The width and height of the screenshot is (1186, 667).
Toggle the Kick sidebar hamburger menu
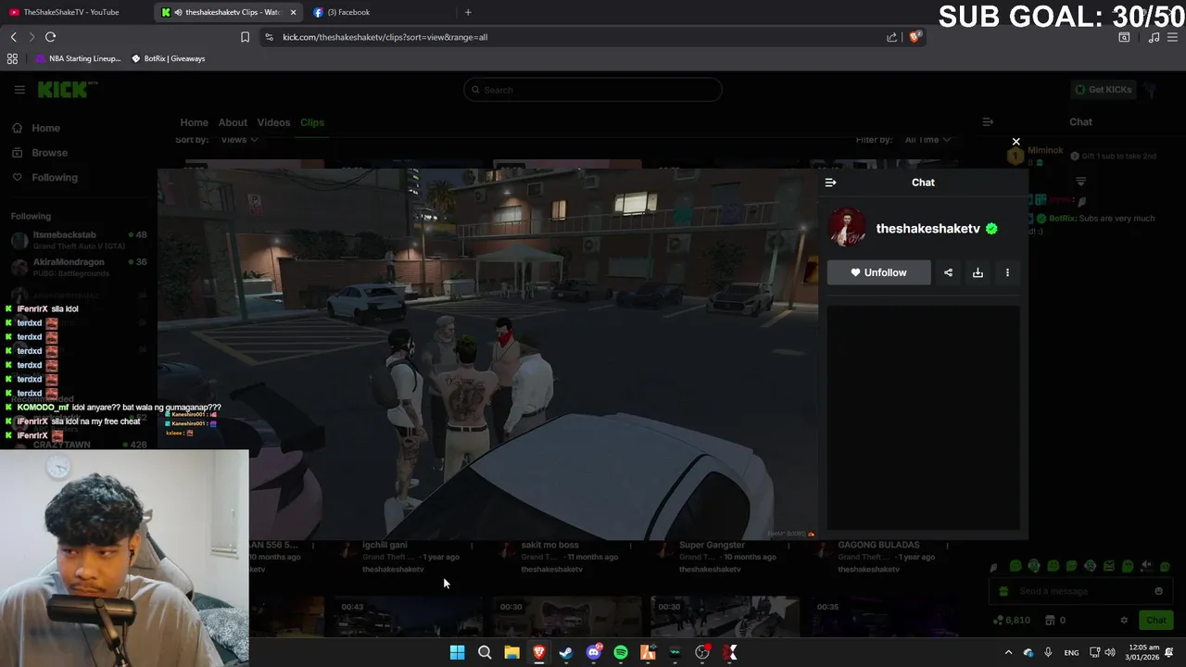pyautogui.click(x=19, y=90)
